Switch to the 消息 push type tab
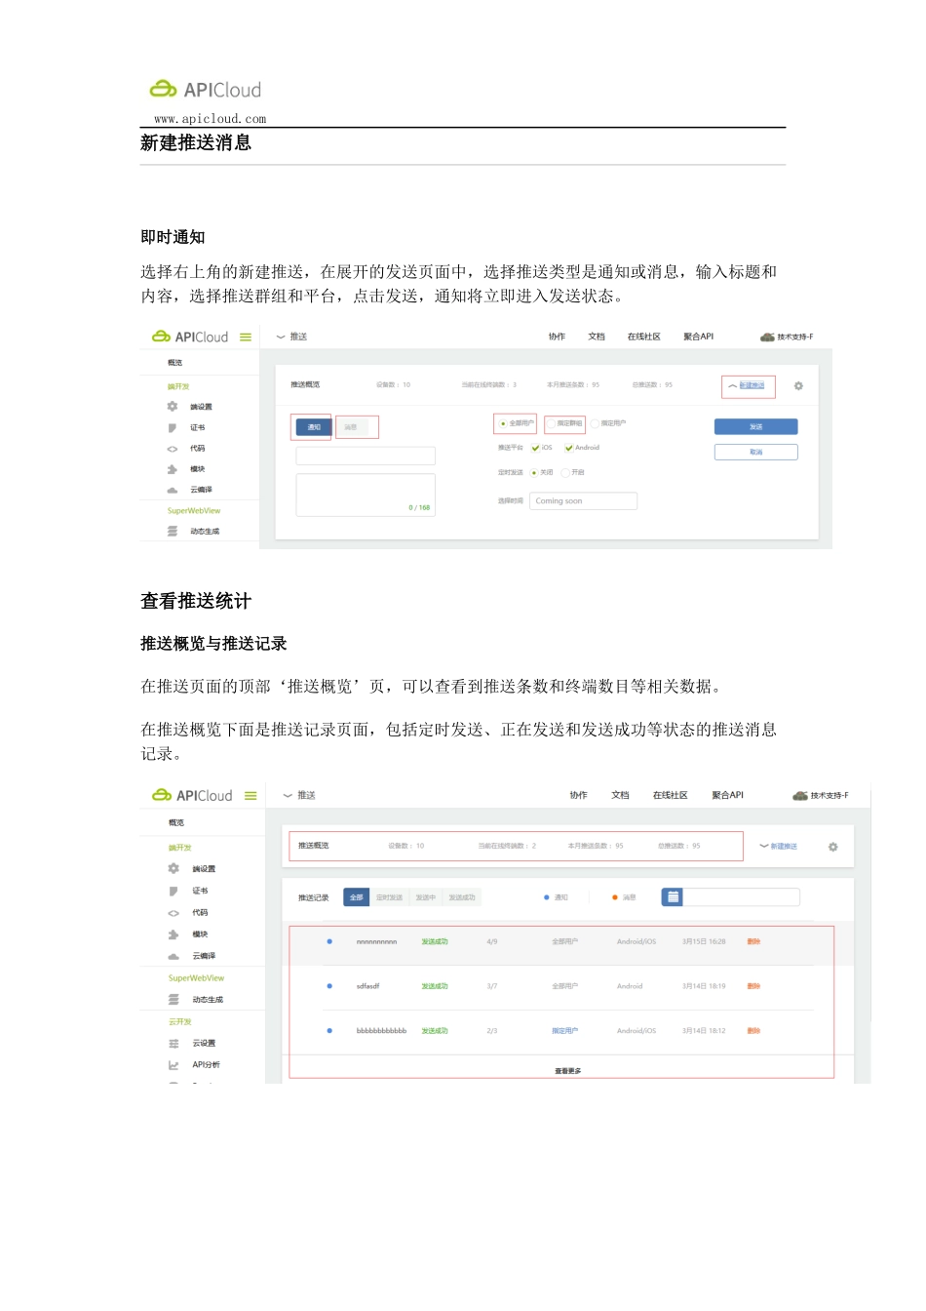The height and width of the screenshot is (1311, 926). [351, 427]
